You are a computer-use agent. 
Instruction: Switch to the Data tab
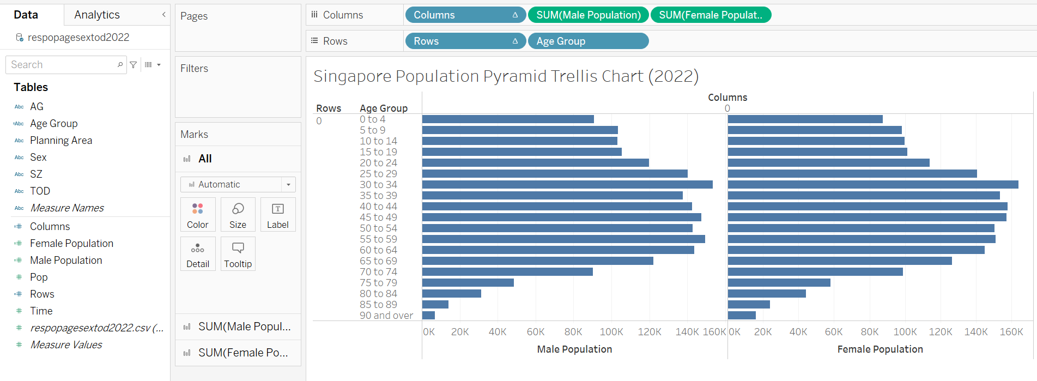click(26, 15)
